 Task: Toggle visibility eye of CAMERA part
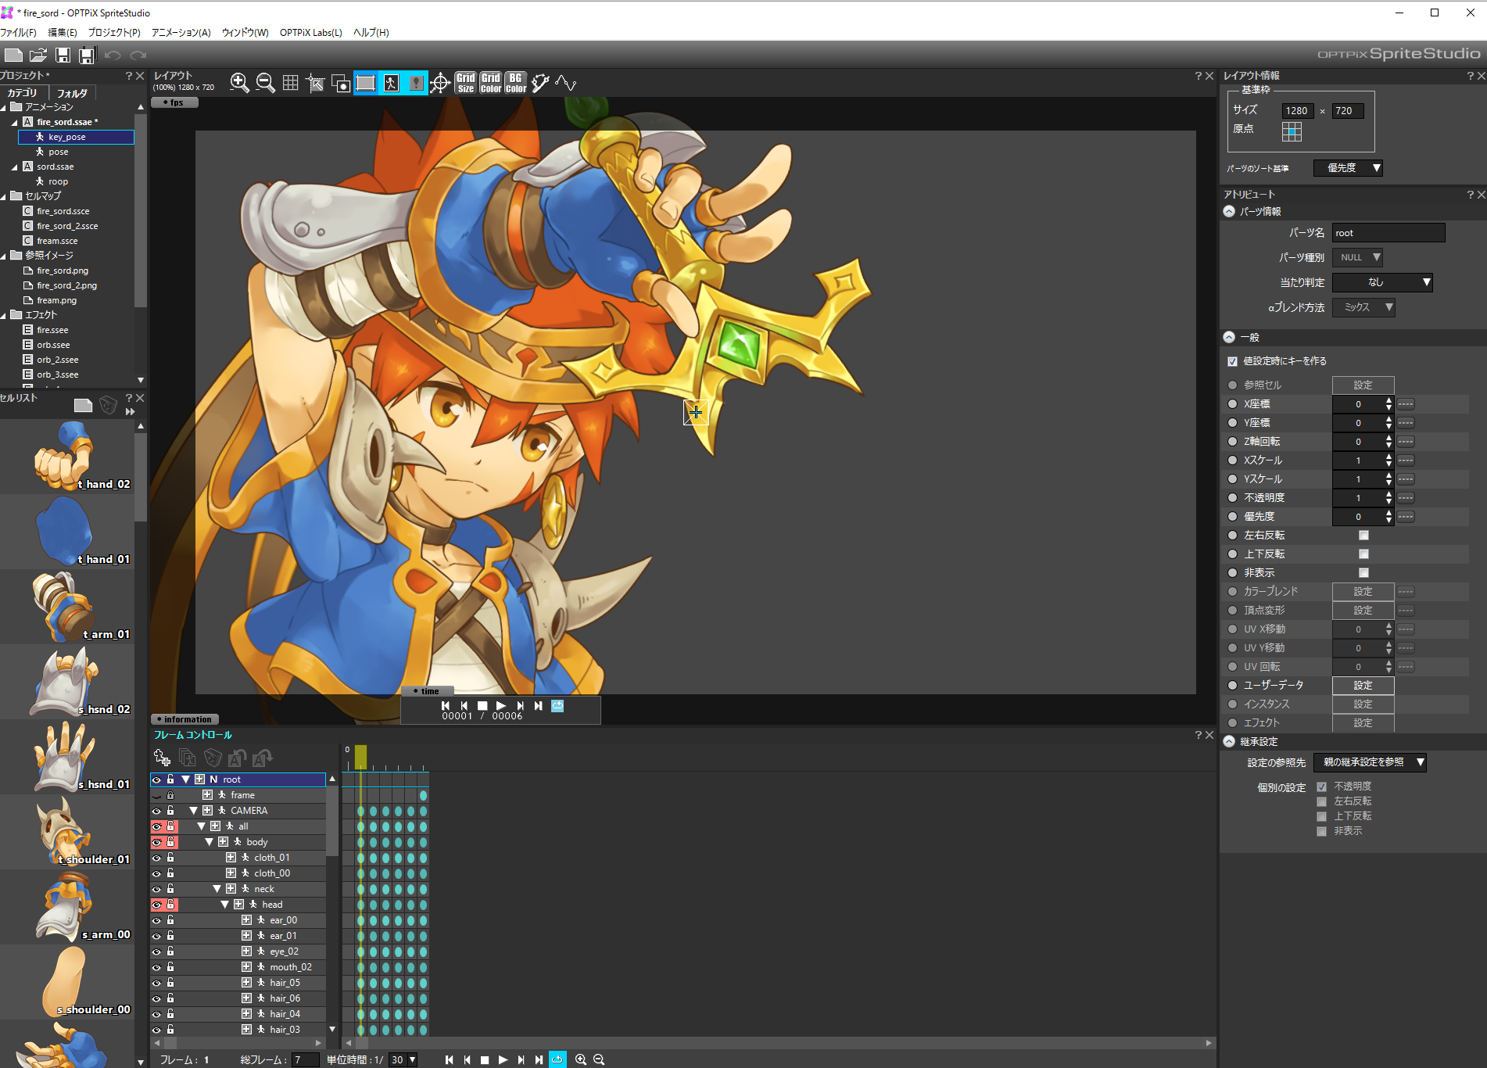(x=156, y=811)
